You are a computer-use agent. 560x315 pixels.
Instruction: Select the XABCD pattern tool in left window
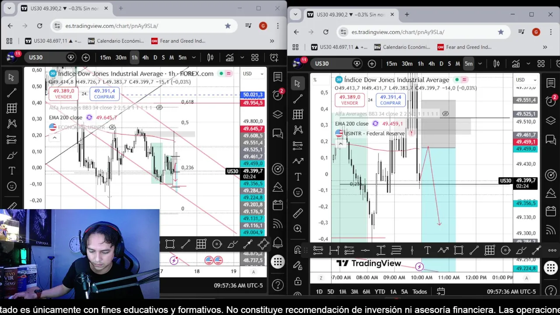(11, 124)
